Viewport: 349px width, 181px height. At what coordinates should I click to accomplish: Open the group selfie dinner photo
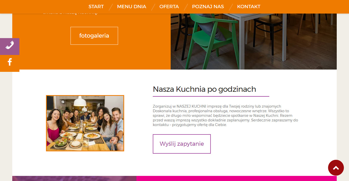tap(85, 123)
